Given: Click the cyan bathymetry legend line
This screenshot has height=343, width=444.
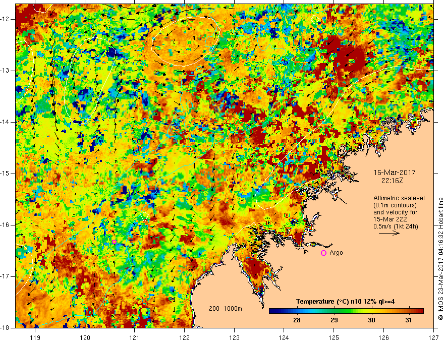Looking at the screenshot, I should tap(217, 314).
